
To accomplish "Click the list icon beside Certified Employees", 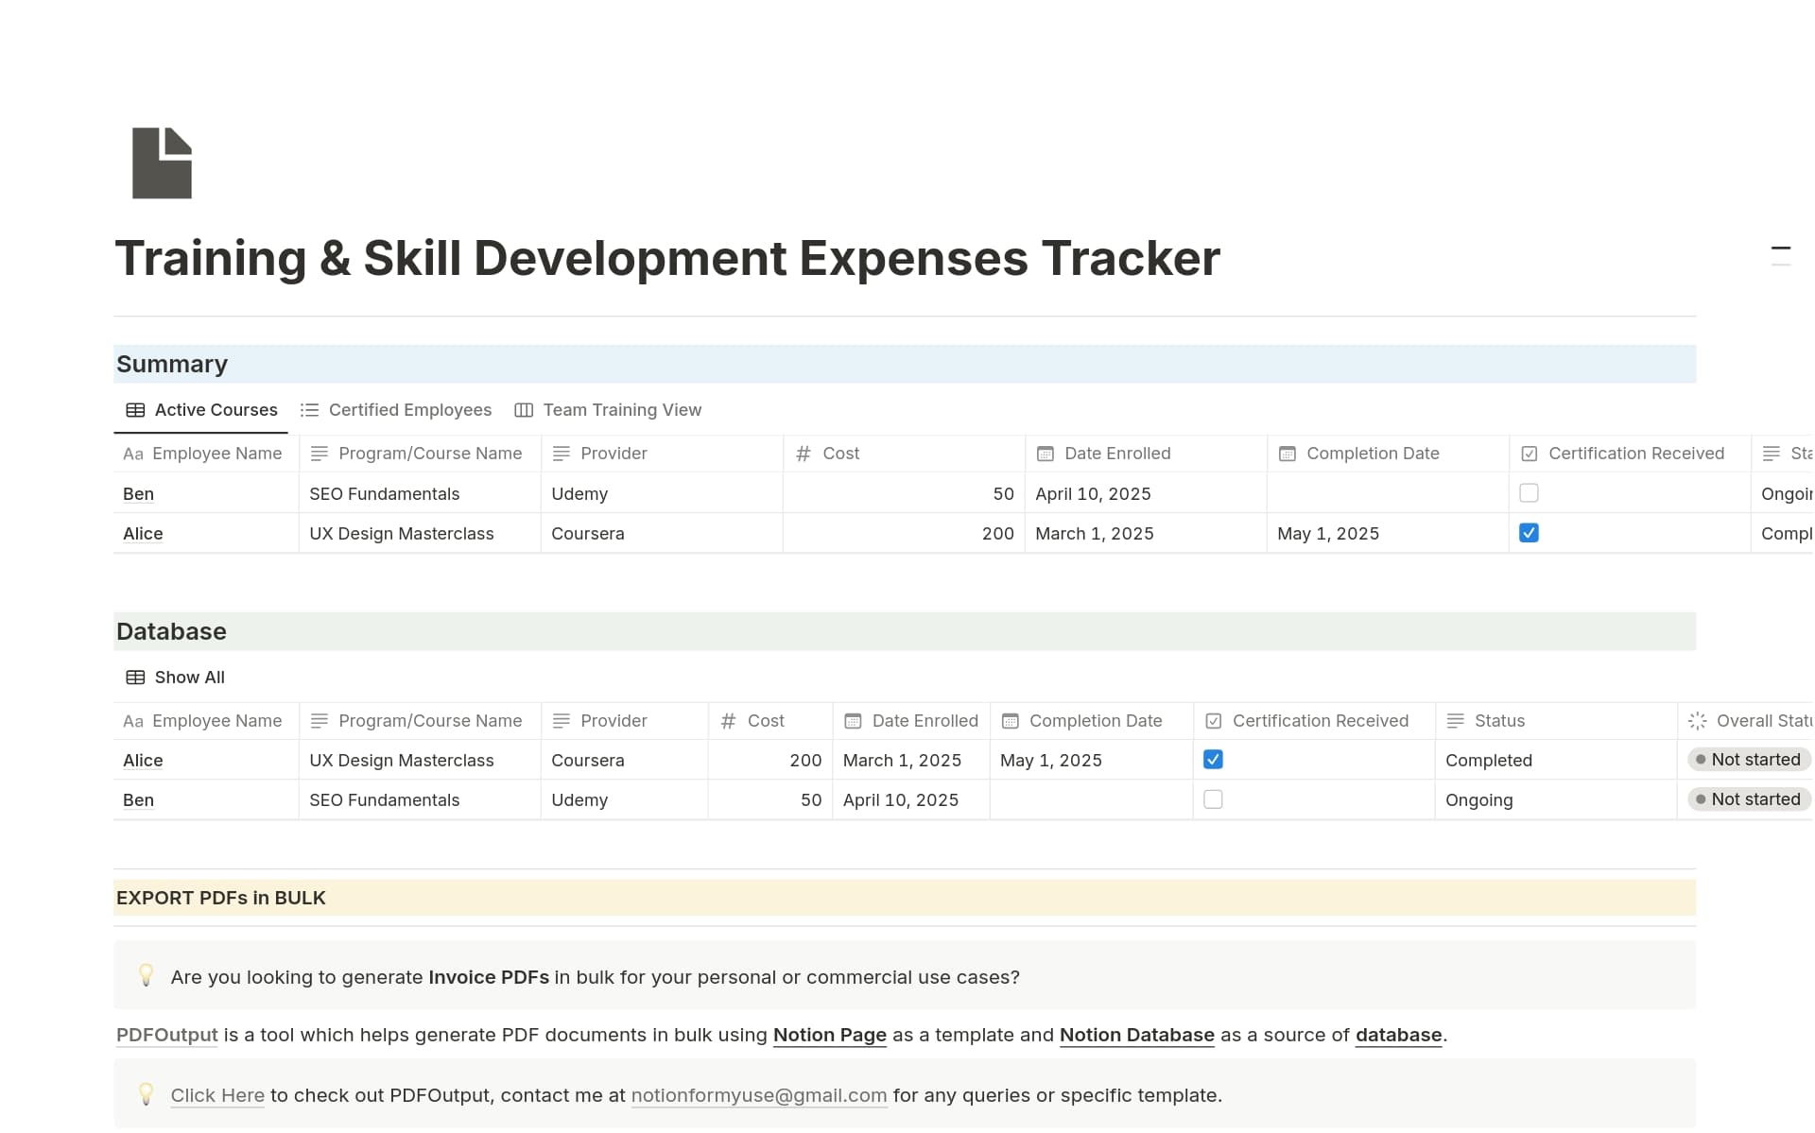I will [x=310, y=409].
